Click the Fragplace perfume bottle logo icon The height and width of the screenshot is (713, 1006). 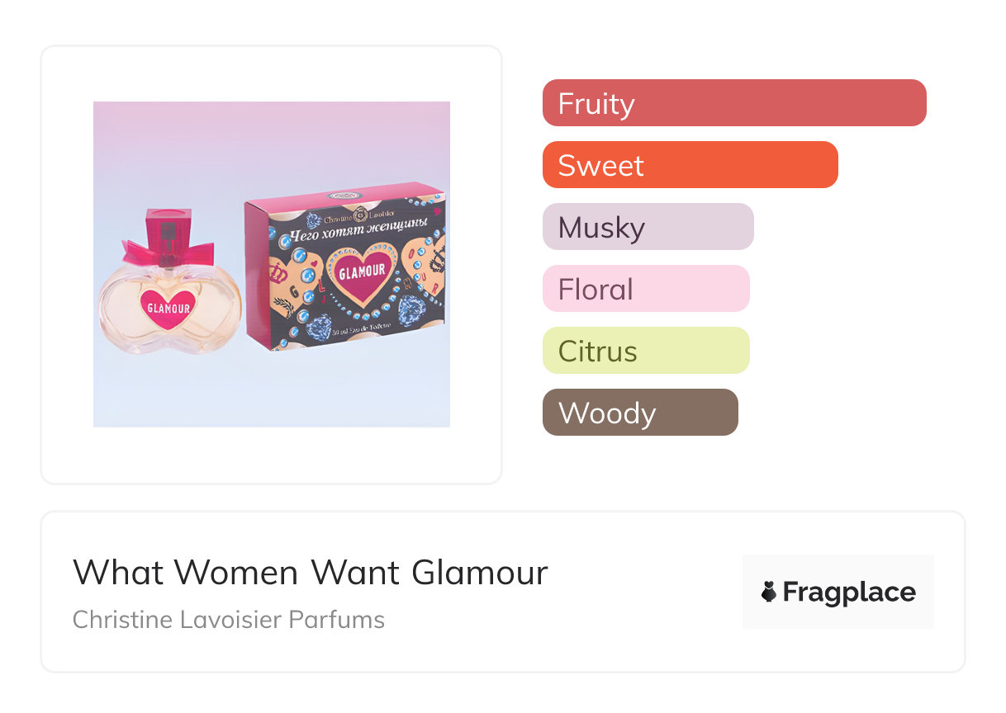[x=769, y=592]
